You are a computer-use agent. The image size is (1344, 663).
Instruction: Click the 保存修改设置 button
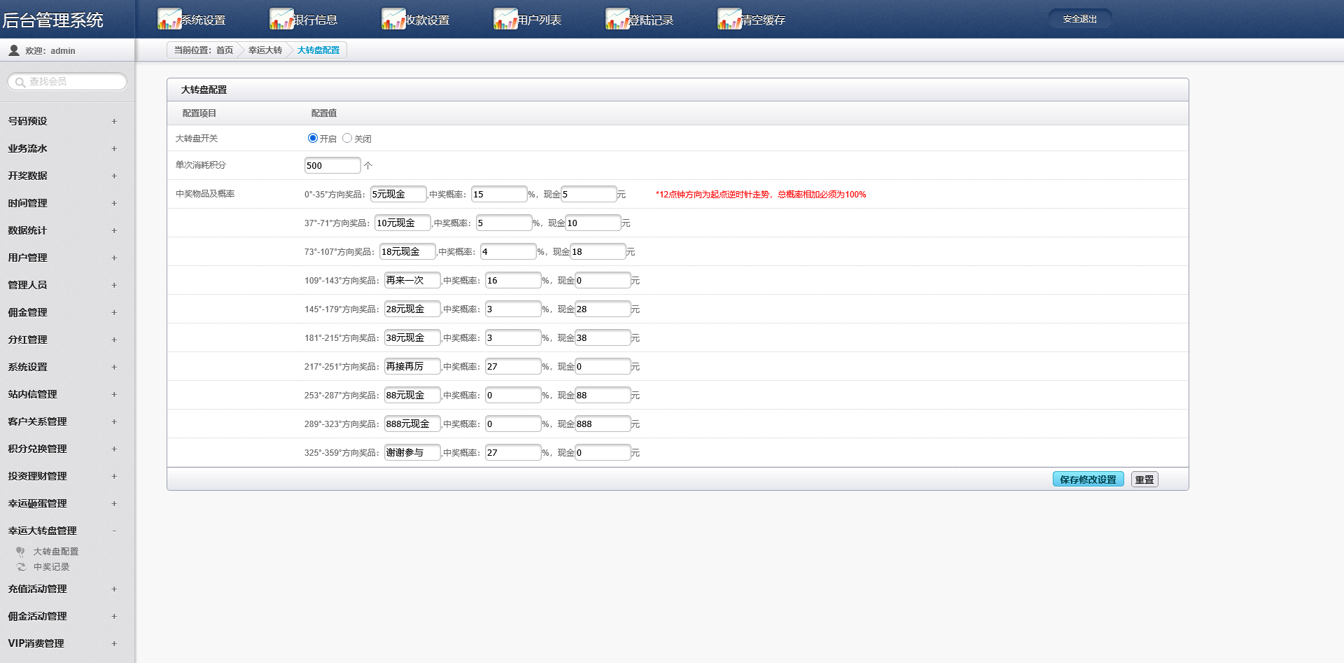point(1088,480)
